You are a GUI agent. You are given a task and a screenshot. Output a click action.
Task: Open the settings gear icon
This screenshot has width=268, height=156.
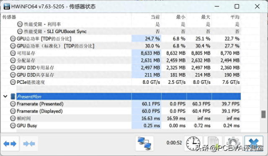coord(233,143)
